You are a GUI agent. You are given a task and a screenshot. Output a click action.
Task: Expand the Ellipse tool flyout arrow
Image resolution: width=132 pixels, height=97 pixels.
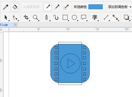(x=78, y=21)
